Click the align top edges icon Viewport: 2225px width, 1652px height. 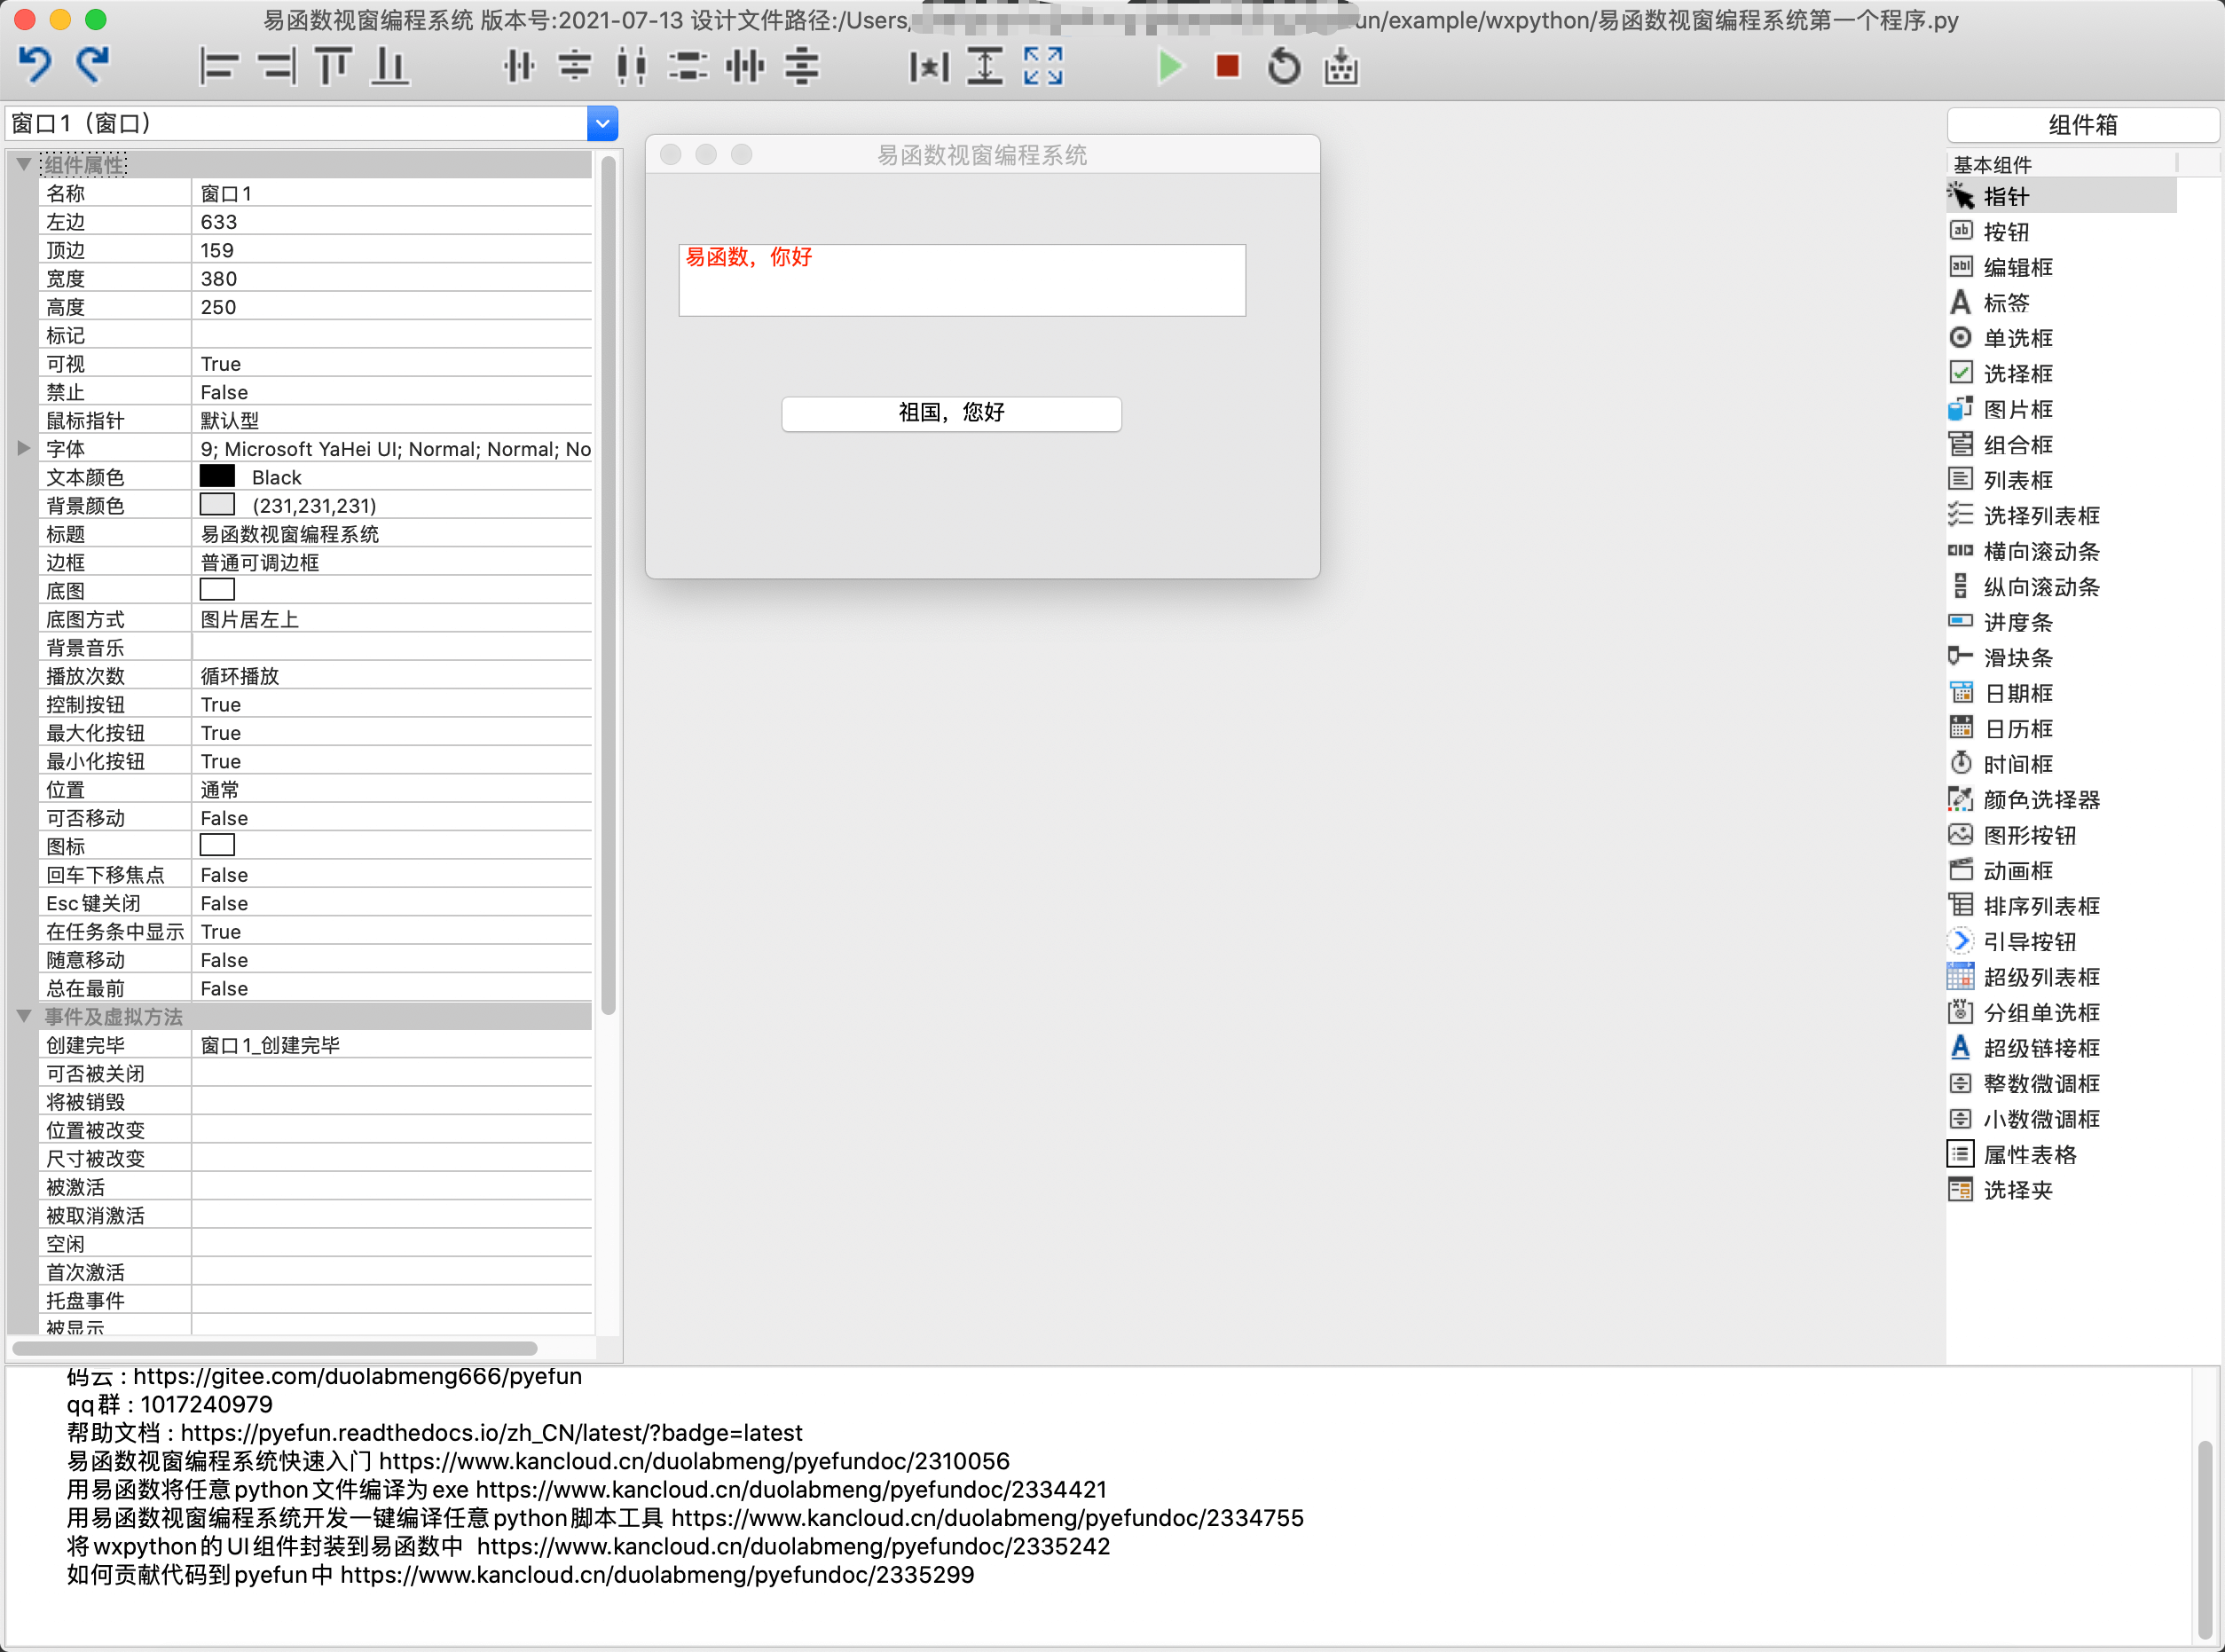click(x=333, y=67)
